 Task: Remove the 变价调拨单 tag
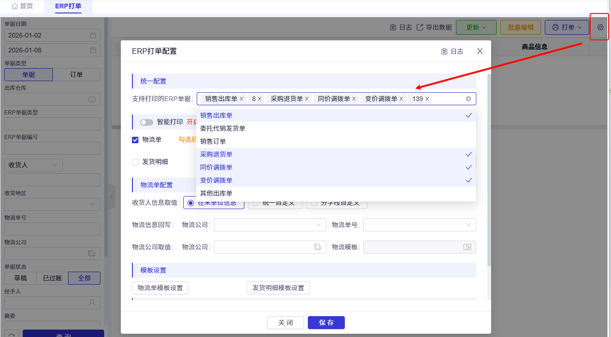click(401, 99)
